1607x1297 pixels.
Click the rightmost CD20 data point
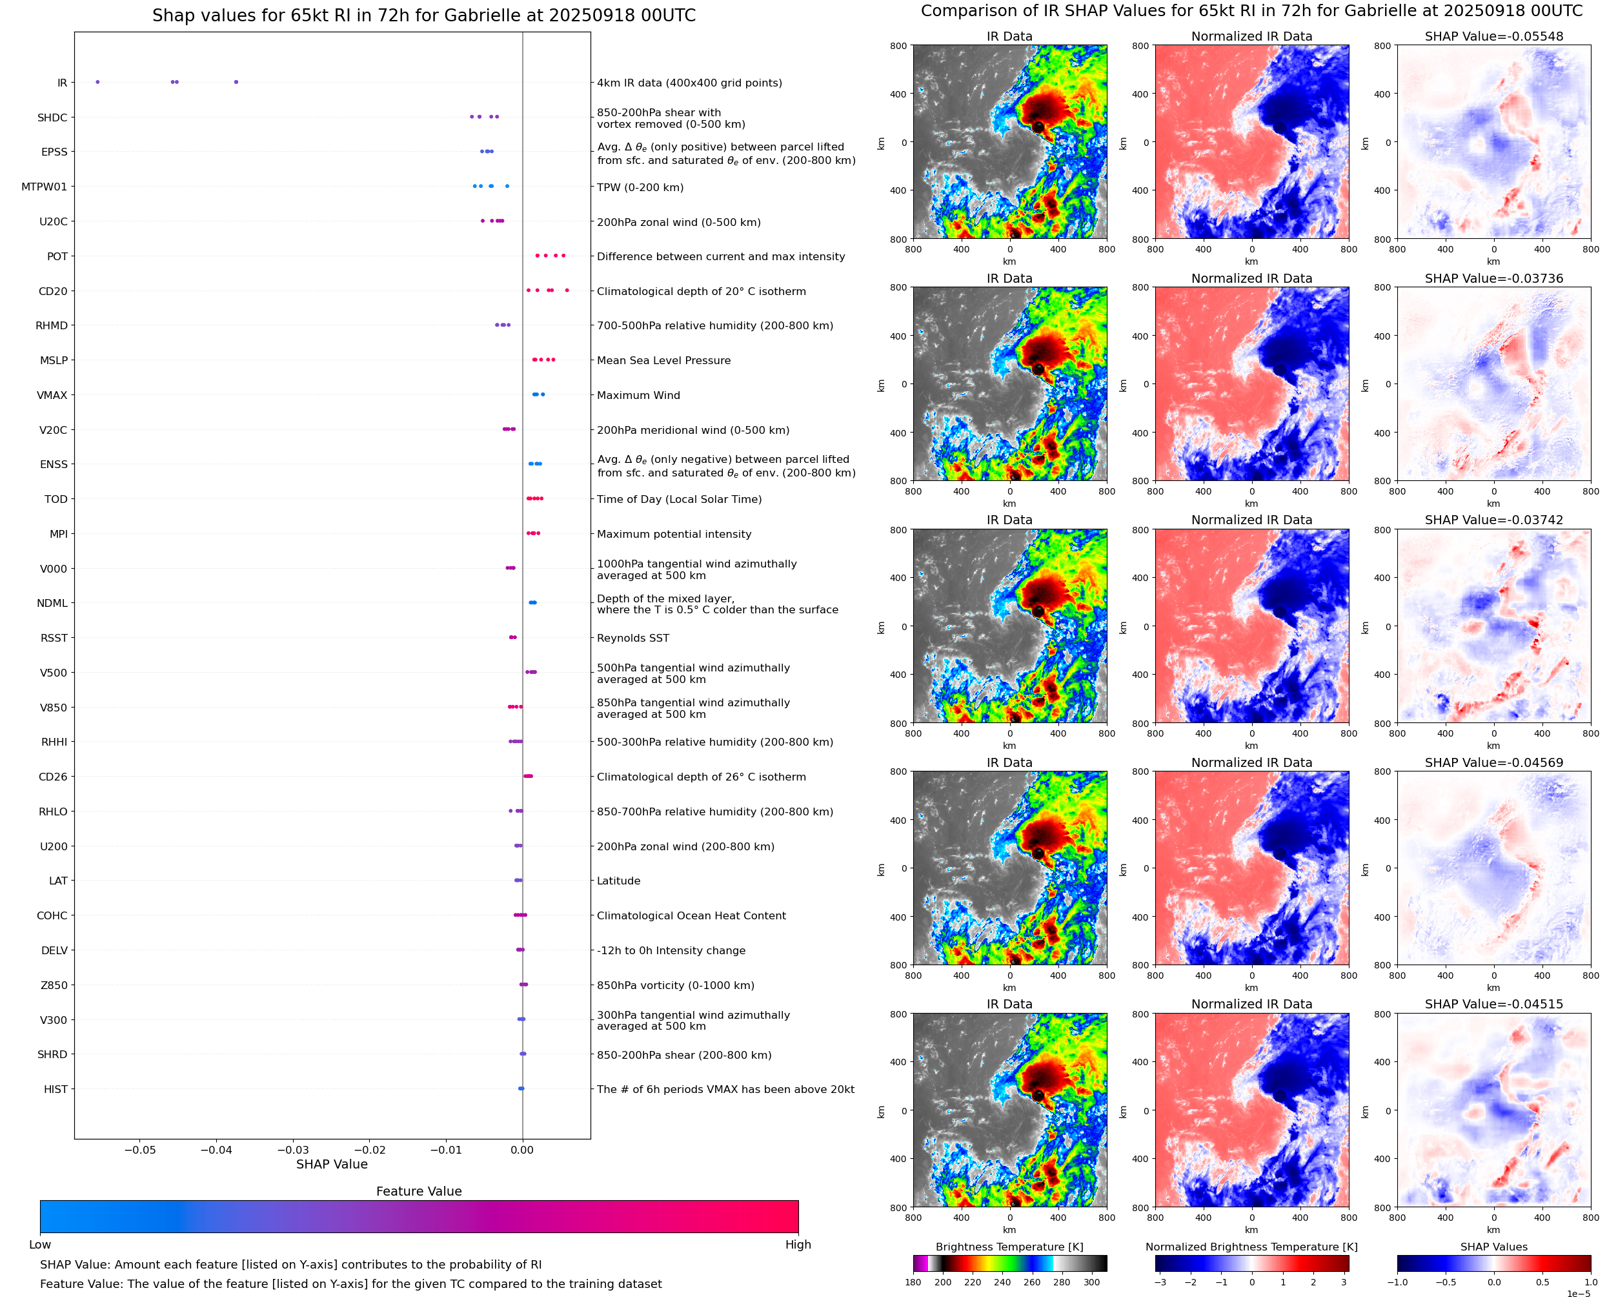[x=567, y=290]
